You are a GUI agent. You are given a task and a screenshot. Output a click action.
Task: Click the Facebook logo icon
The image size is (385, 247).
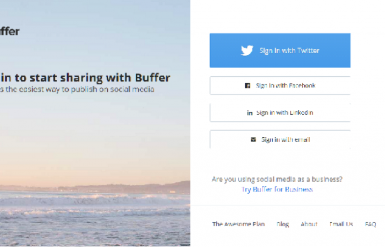[x=248, y=86]
